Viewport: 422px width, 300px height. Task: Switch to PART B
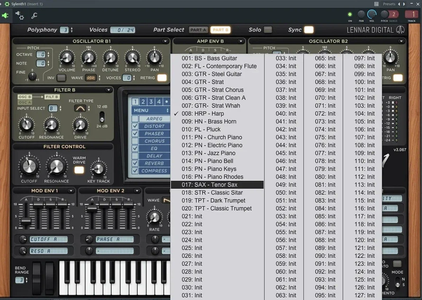pyautogui.click(x=220, y=29)
